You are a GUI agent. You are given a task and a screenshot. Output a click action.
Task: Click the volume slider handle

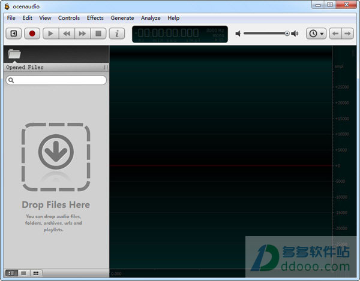287,34
